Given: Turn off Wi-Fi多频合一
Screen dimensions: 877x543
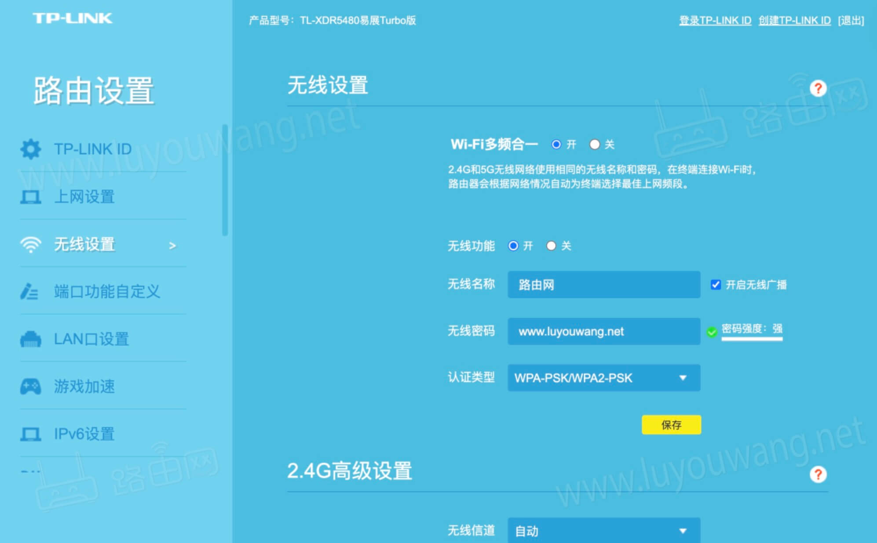Looking at the screenshot, I should 595,144.
